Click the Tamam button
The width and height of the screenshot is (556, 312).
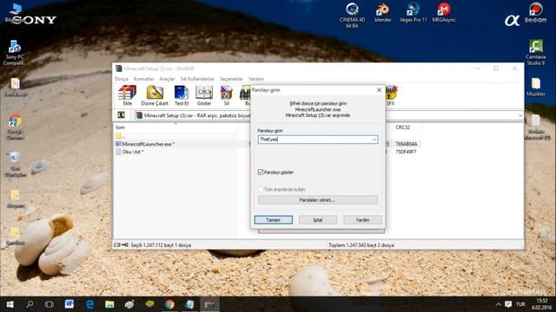[273, 219]
